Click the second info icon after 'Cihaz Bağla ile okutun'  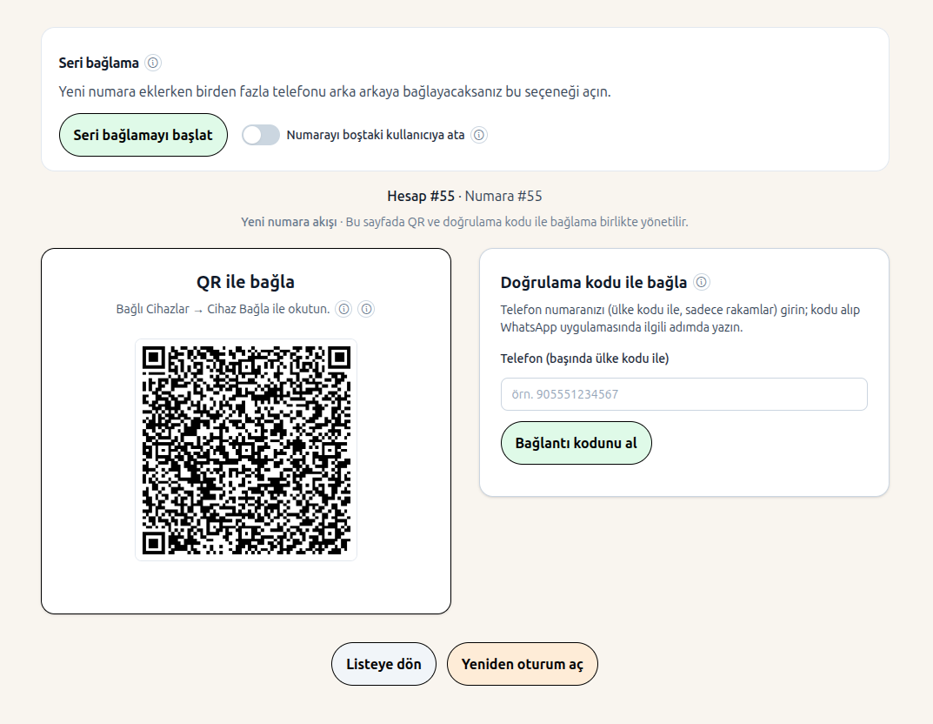tap(367, 309)
